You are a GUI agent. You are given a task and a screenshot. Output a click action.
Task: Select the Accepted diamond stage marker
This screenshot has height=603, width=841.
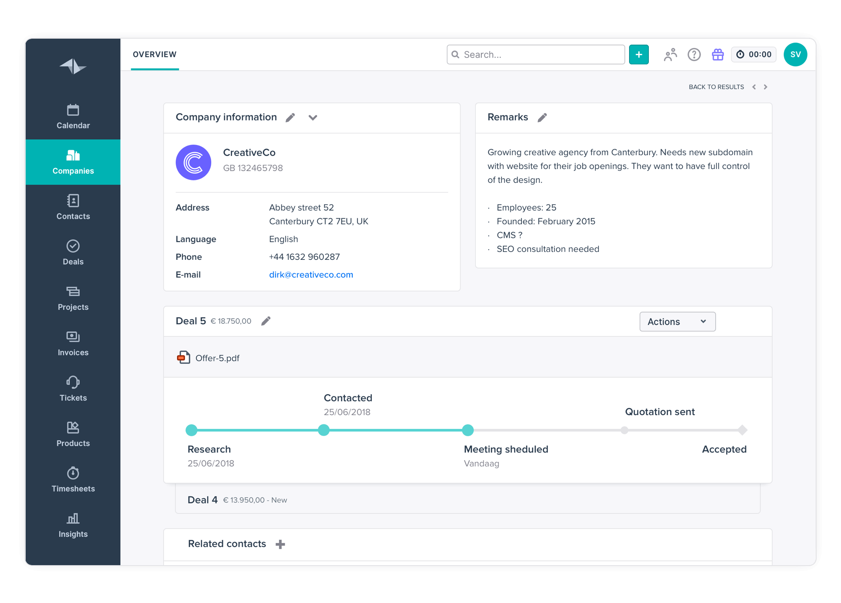coord(742,430)
